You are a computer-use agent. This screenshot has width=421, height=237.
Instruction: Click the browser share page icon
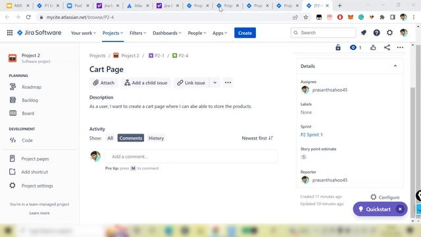tap(295, 17)
